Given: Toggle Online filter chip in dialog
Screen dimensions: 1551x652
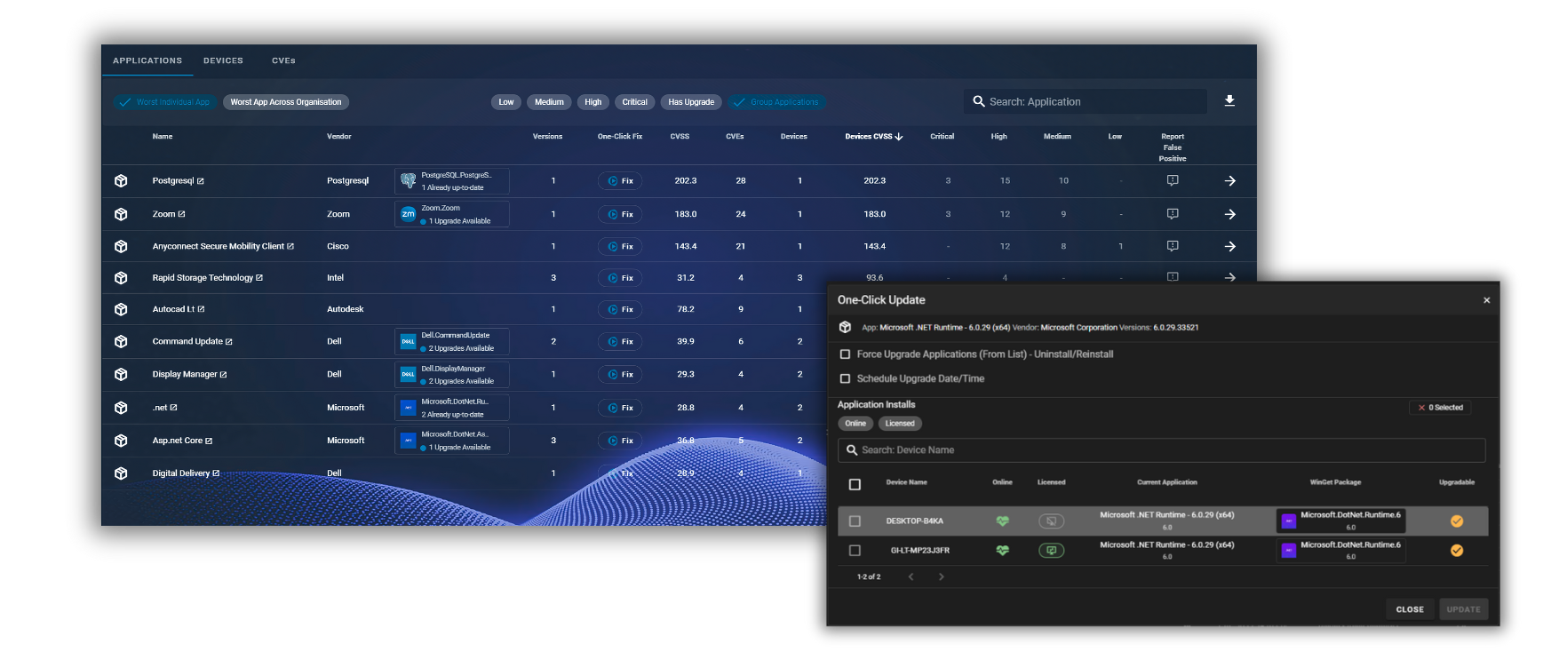Looking at the screenshot, I should pos(855,424).
